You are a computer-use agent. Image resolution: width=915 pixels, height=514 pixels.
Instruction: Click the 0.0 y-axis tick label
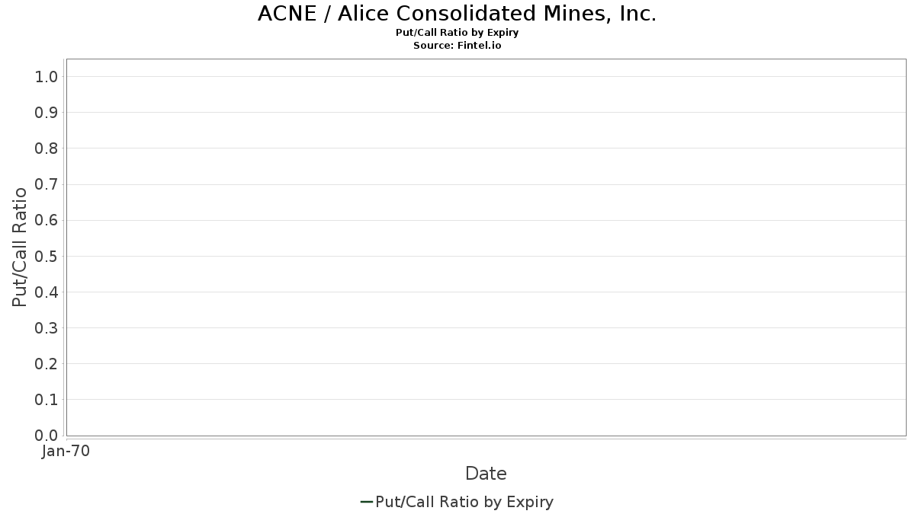(47, 436)
